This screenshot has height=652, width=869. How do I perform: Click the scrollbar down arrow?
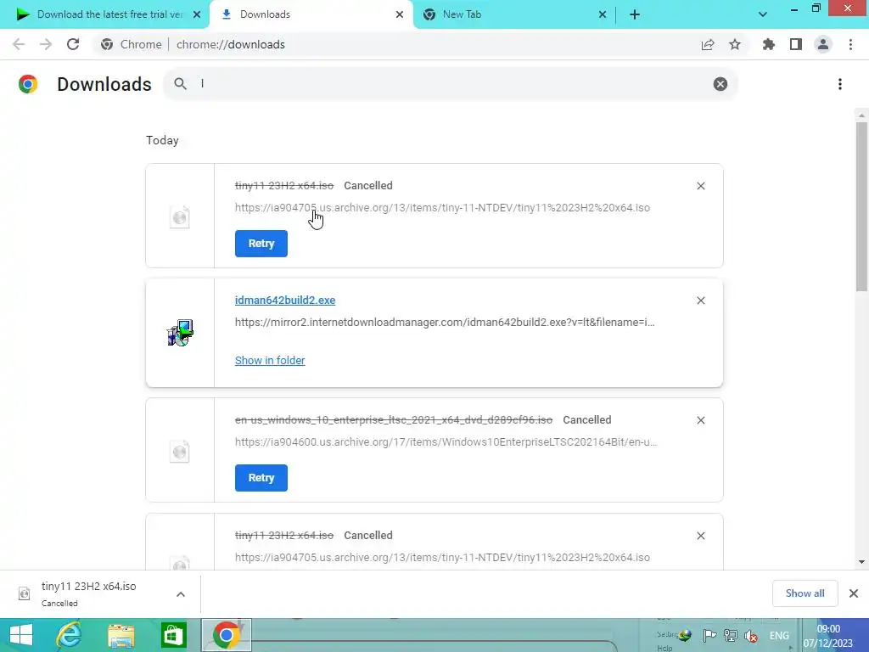click(861, 562)
